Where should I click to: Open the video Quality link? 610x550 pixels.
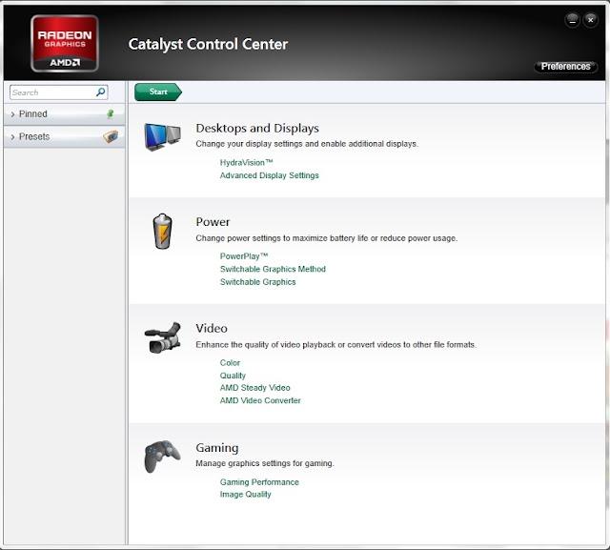233,376
